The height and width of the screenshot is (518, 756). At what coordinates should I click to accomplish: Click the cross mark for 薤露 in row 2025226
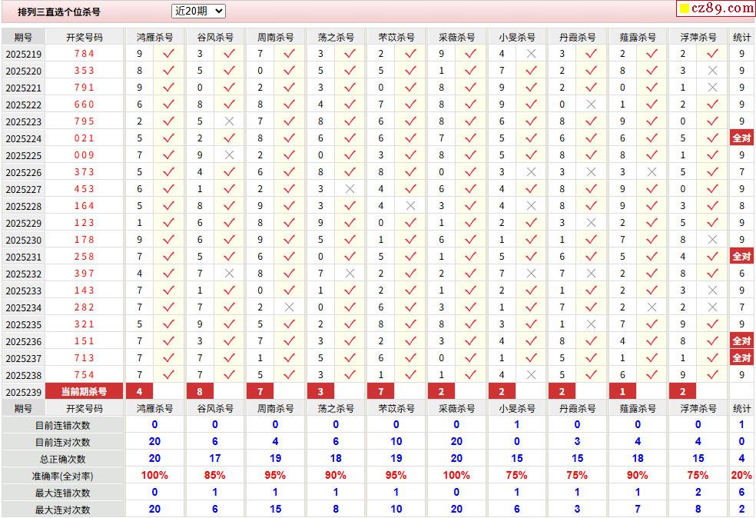point(652,172)
